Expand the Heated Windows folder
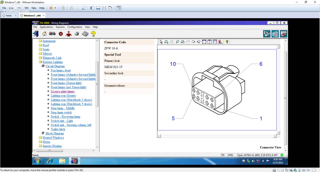The width and height of the screenshot is (320, 172). 40,137
